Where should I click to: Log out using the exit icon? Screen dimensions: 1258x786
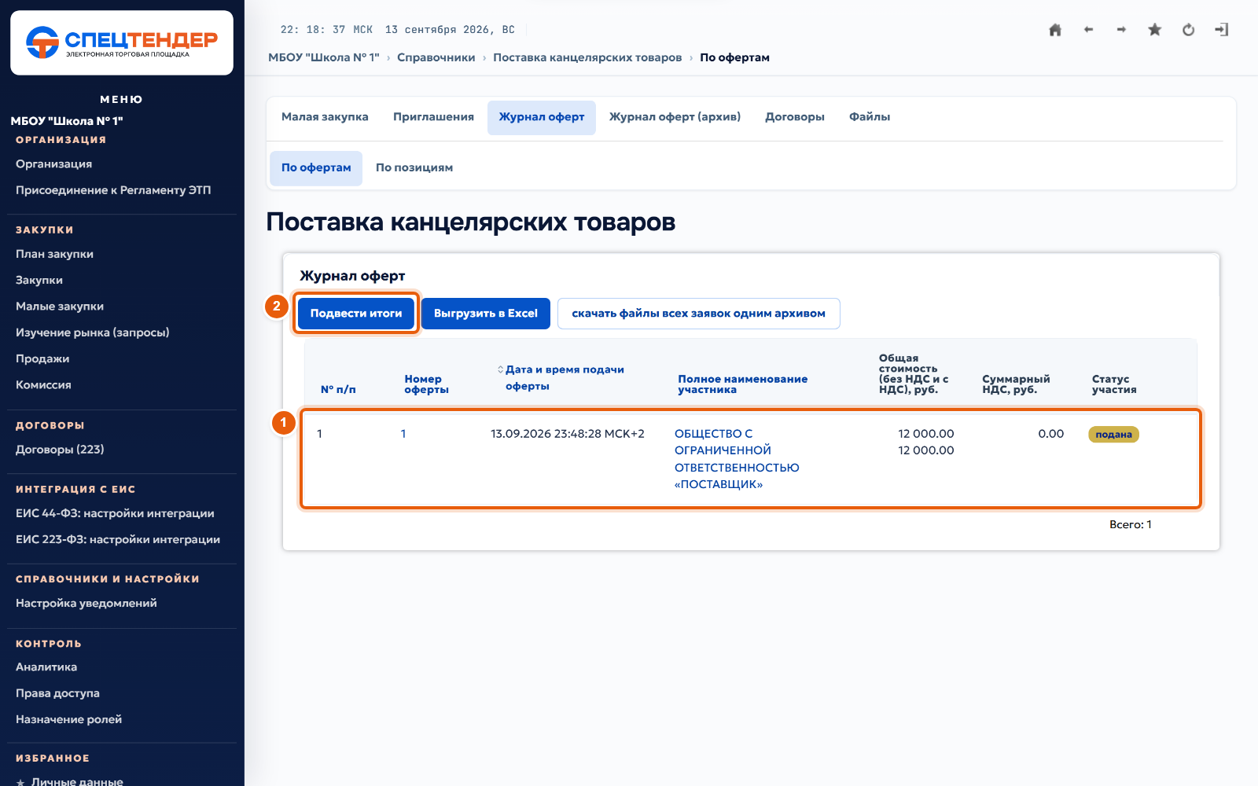coord(1221,30)
